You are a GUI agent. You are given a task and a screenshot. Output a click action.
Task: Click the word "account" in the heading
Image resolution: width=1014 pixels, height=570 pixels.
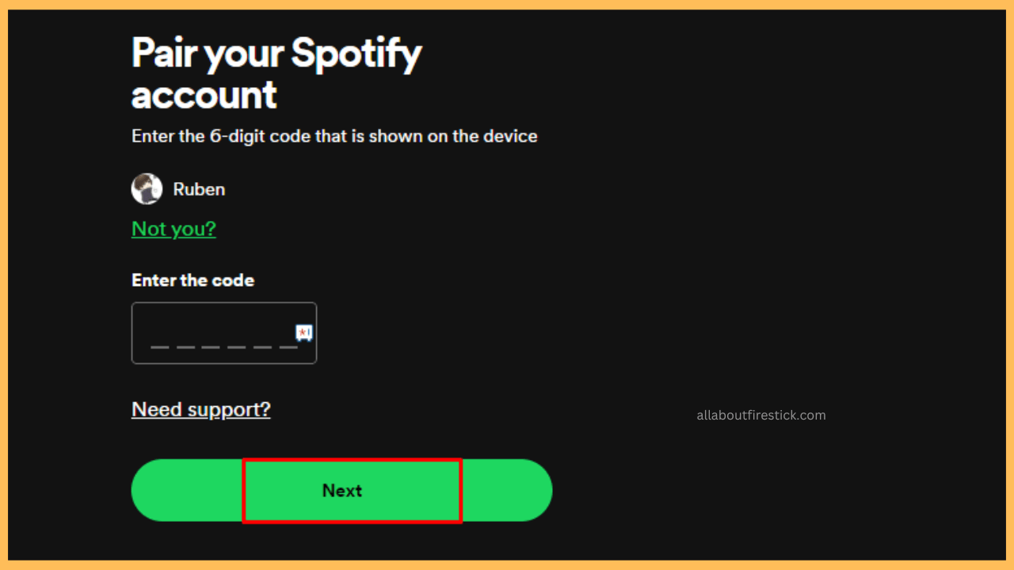(204, 95)
